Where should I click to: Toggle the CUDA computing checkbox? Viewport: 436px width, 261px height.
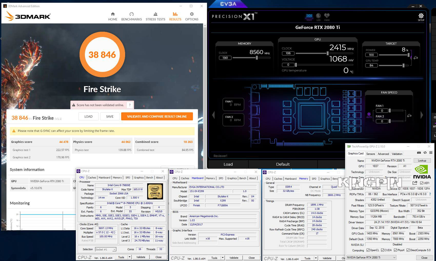[382, 250]
